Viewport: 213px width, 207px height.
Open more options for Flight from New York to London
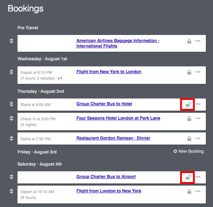click(x=198, y=72)
